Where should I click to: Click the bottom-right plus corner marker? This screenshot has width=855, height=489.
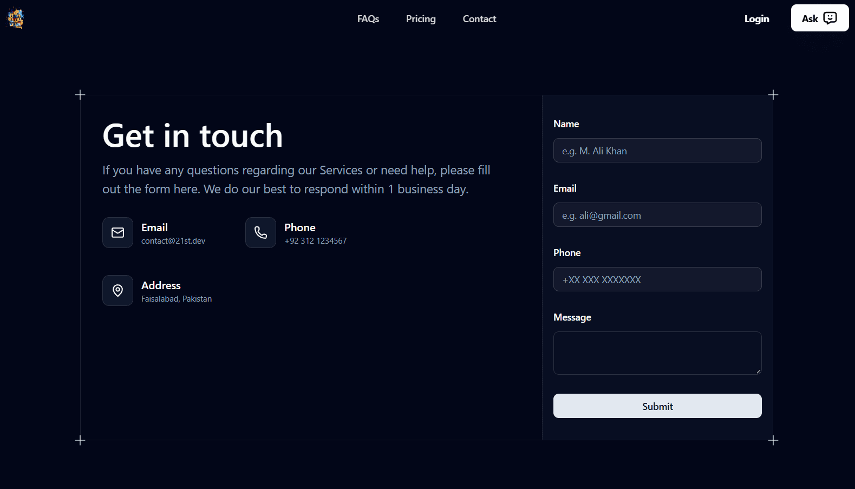tap(773, 440)
